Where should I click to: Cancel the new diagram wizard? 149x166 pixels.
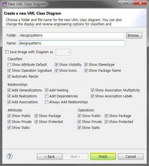[x=131, y=157]
